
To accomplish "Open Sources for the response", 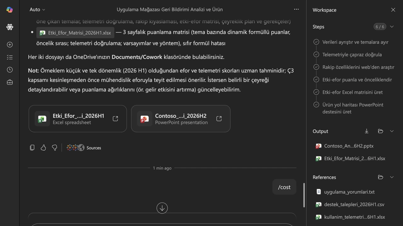I will (x=84, y=148).
